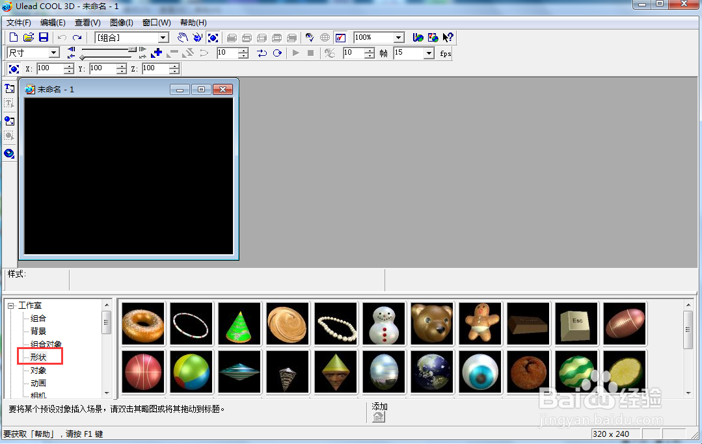Redo the last action
Image resolution: width=702 pixels, height=444 pixels.
point(77,38)
